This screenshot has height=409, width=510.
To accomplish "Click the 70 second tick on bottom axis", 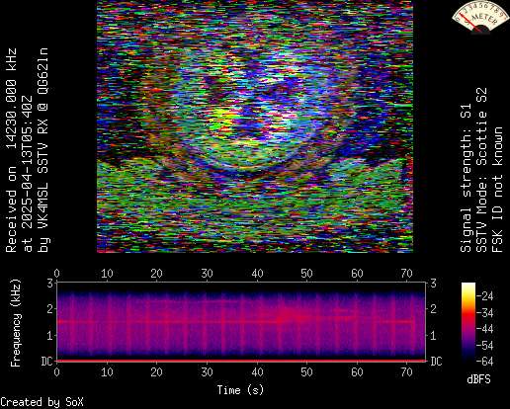I will [406, 372].
